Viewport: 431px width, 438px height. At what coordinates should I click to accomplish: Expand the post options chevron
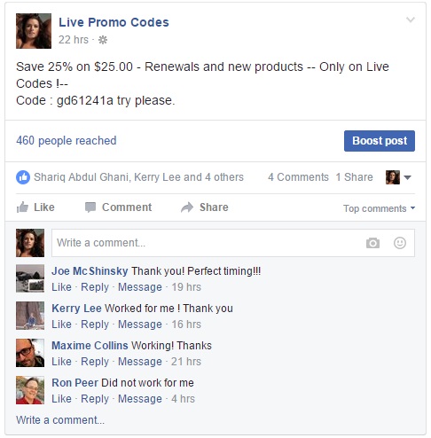[x=411, y=20]
